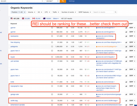Open the keyword link free shipping
137x106 pixels.
click(15, 42)
